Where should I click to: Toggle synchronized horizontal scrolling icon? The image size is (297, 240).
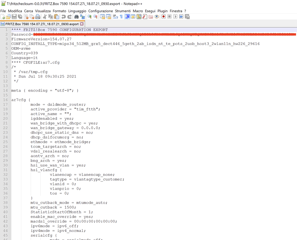tap(108, 17)
